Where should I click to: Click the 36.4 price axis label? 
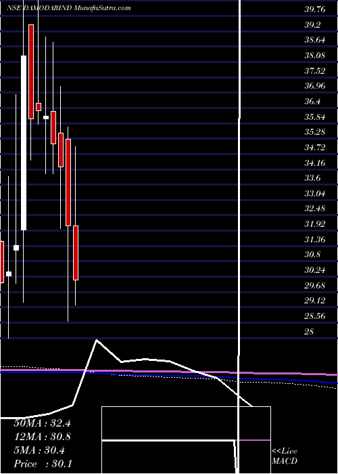click(x=312, y=102)
